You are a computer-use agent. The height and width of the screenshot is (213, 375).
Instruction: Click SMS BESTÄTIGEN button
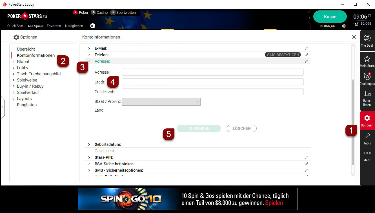coord(283,55)
